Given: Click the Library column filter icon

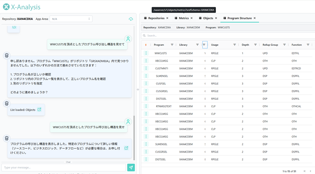Looking at the screenshot, I should pyautogui.click(x=197, y=45).
